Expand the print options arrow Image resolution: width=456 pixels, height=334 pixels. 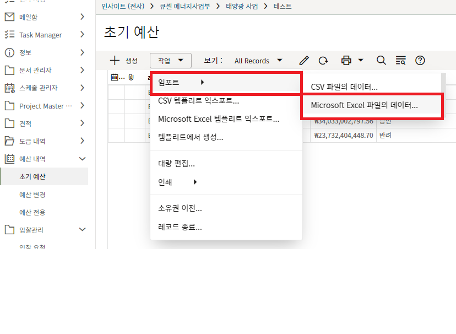click(361, 61)
